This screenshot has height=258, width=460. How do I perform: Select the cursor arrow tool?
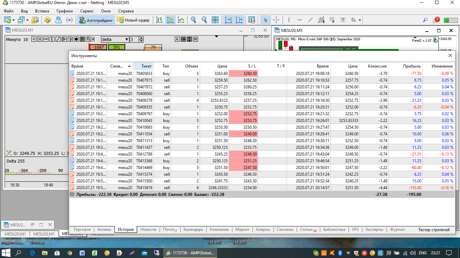point(265,20)
